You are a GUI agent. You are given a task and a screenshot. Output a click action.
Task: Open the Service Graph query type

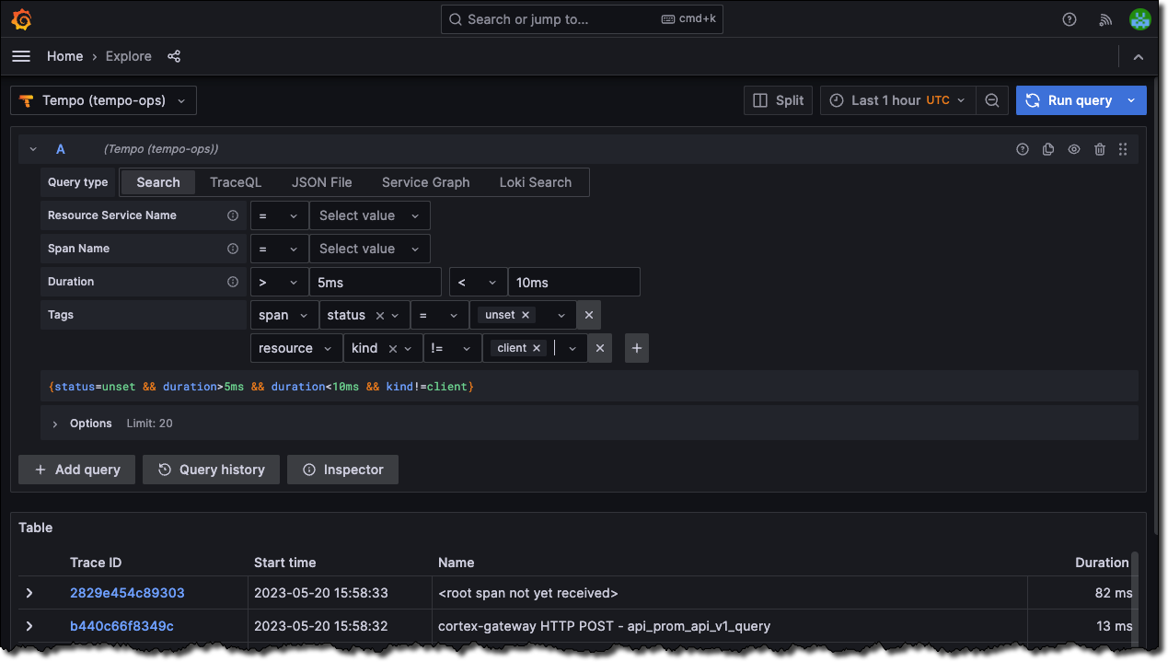tap(425, 181)
